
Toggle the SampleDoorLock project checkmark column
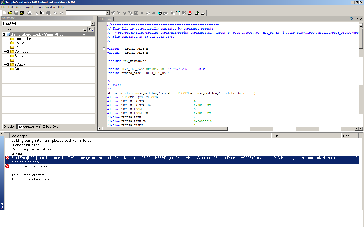84,34
